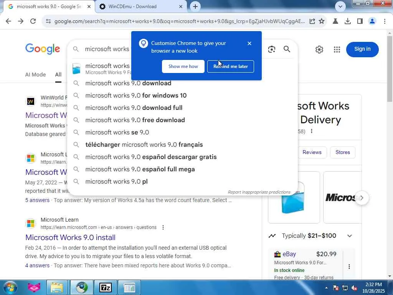Search by image camera icon
This screenshot has width=393, height=295.
point(272,49)
